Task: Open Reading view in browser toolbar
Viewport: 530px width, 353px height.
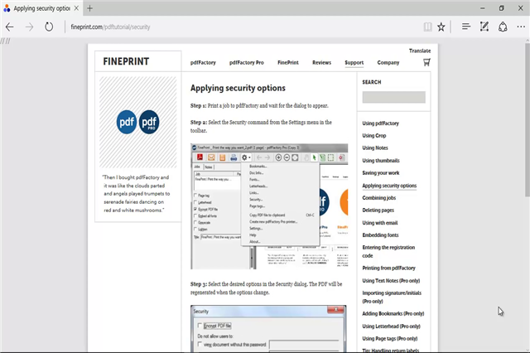Action: (x=427, y=27)
